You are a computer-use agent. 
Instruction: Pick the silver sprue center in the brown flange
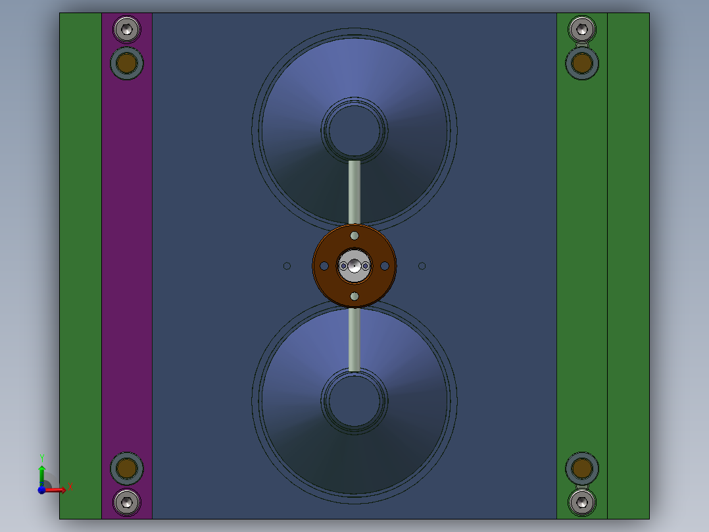pyautogui.click(x=354, y=266)
